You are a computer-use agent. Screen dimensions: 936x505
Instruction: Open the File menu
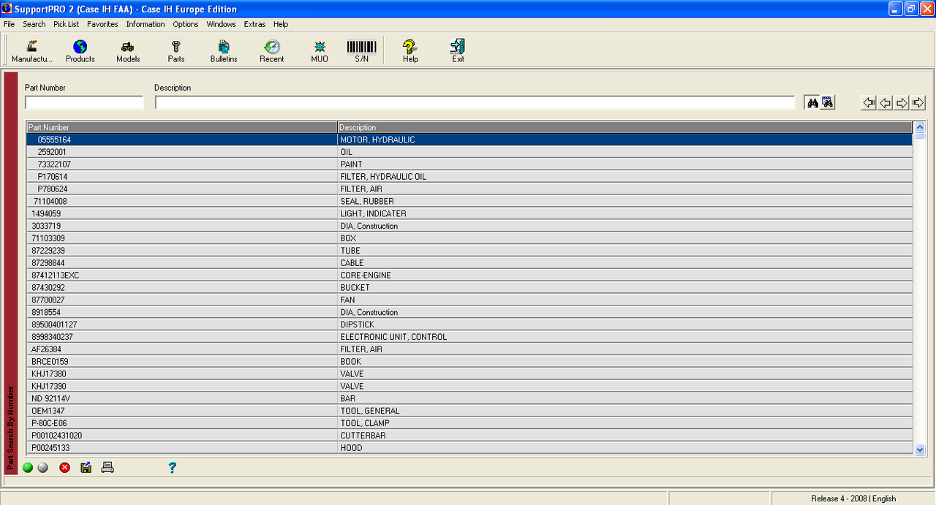9,24
